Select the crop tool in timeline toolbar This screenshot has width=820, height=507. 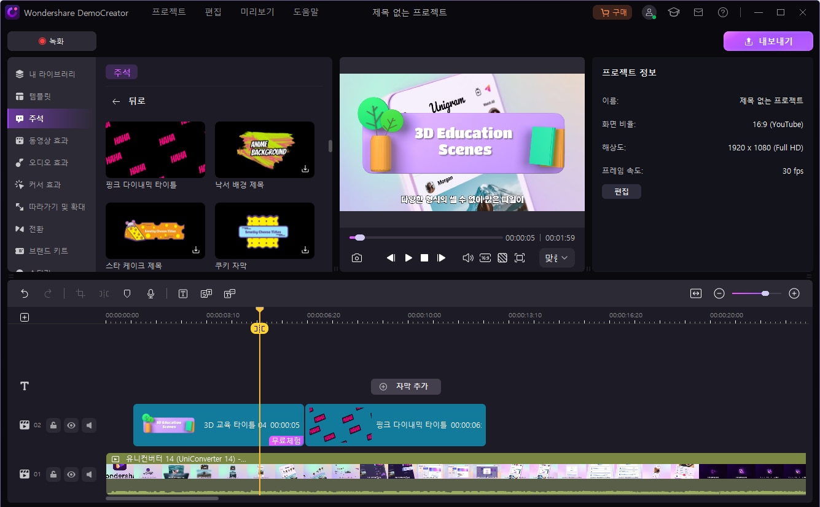click(80, 294)
